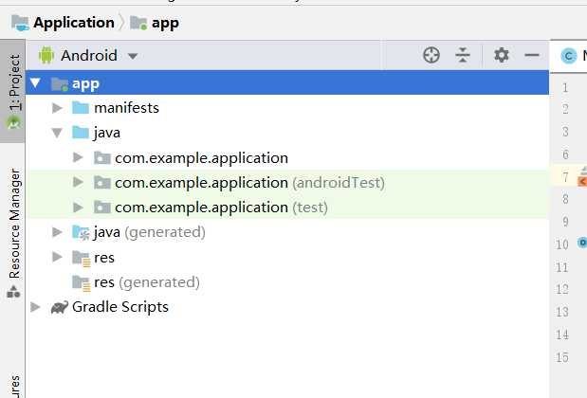Collapse the app module node
The width and height of the screenshot is (587, 398).
(x=35, y=82)
